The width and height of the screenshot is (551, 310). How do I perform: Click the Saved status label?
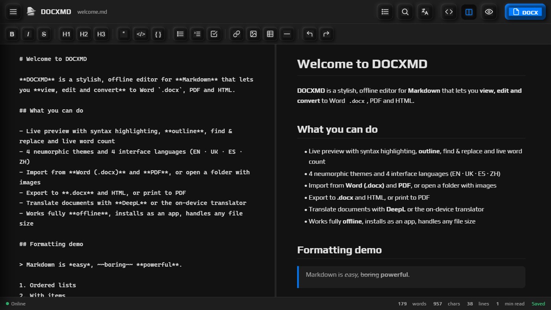pyautogui.click(x=538, y=304)
